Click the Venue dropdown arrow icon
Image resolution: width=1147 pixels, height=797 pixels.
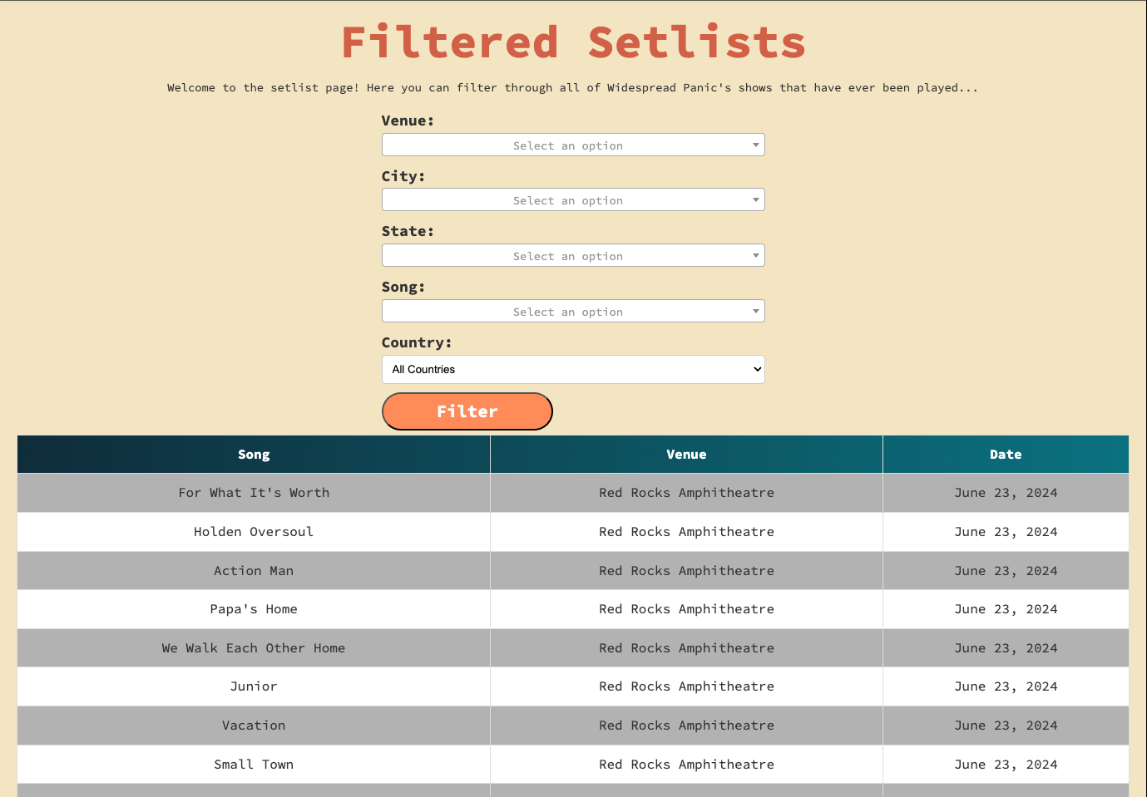(755, 145)
